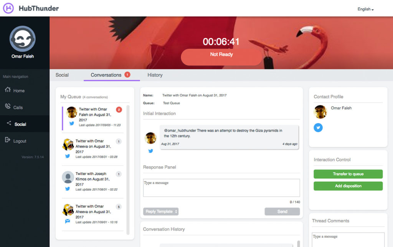
Task: Click the My Queue scrollbar
Action: [x=128, y=169]
